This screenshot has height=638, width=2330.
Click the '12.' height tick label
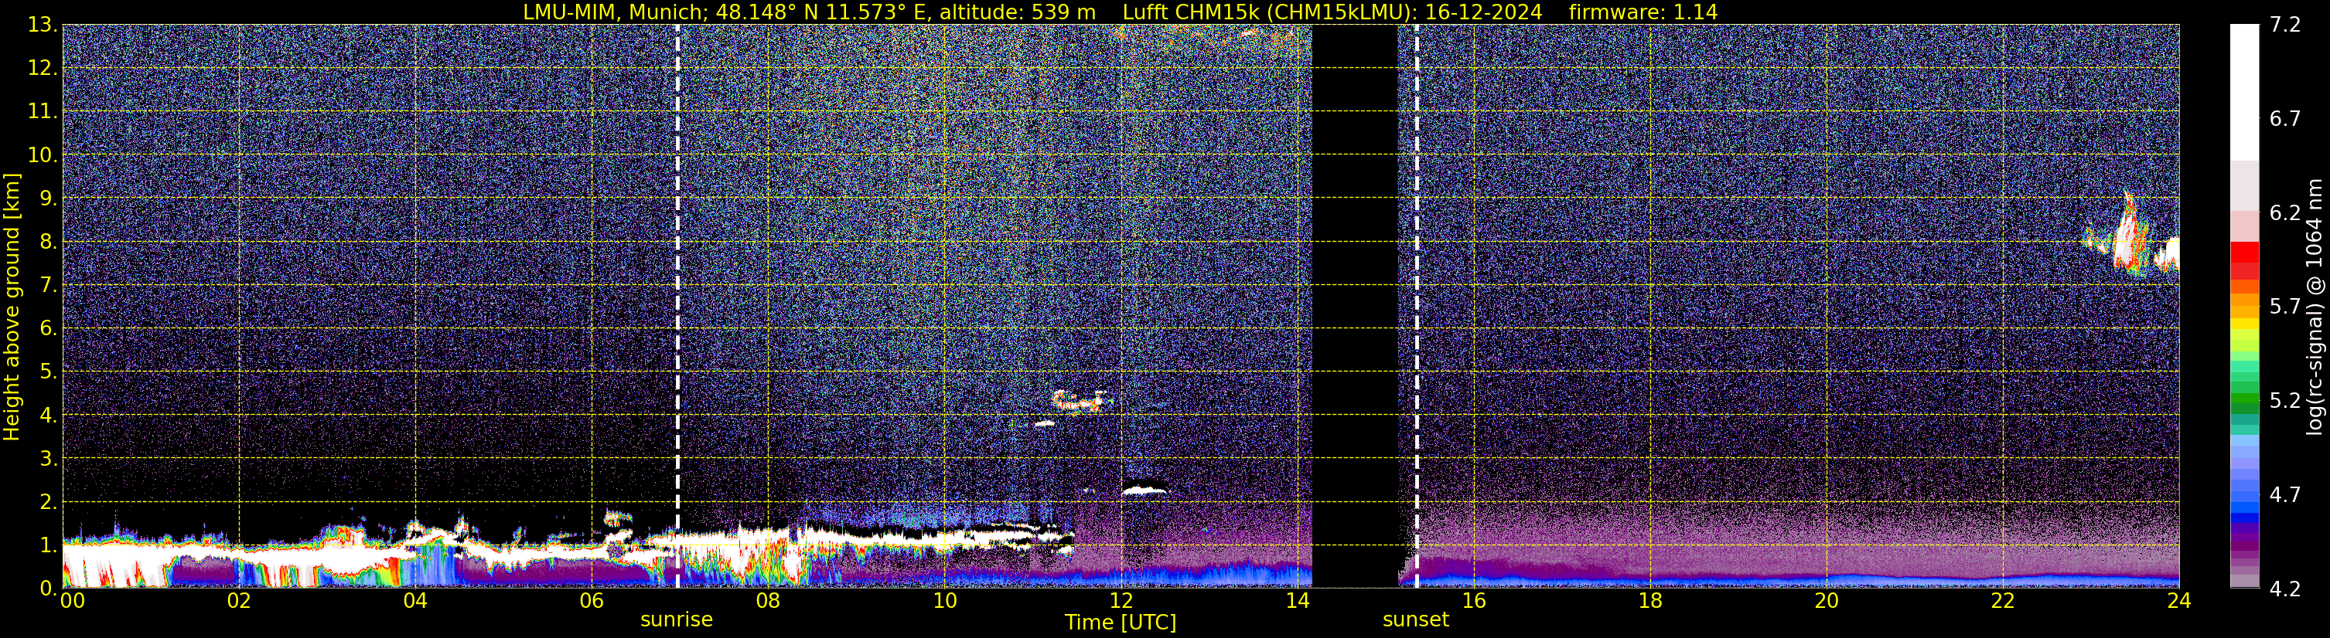(43, 69)
